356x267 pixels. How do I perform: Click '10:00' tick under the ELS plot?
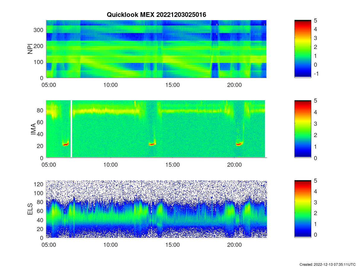(111, 245)
